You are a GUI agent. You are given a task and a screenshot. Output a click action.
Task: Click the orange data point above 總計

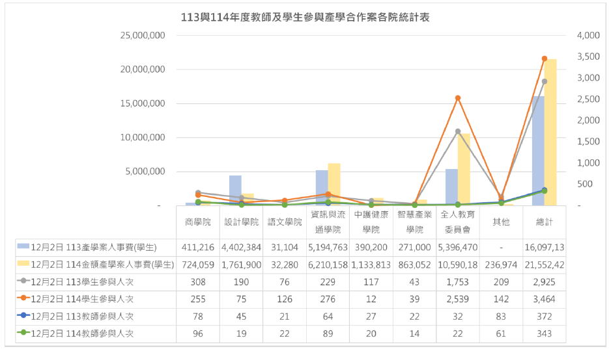[545, 58]
